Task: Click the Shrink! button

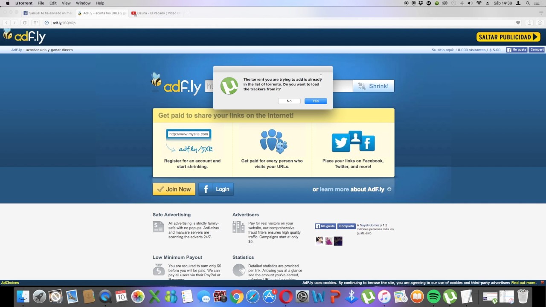Action: click(374, 86)
